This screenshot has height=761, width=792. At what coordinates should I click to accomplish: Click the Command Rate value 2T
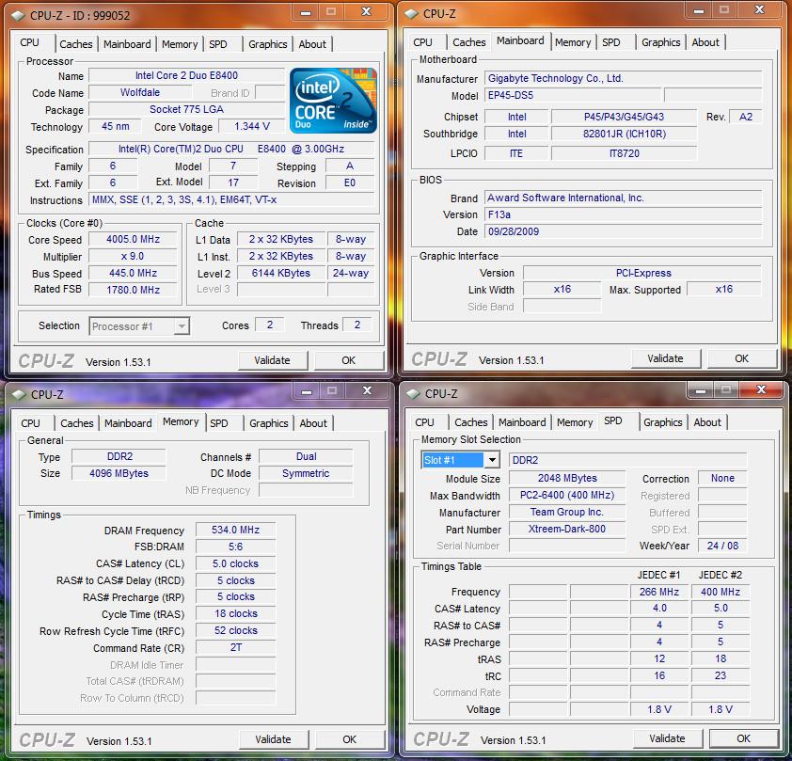pyautogui.click(x=235, y=648)
